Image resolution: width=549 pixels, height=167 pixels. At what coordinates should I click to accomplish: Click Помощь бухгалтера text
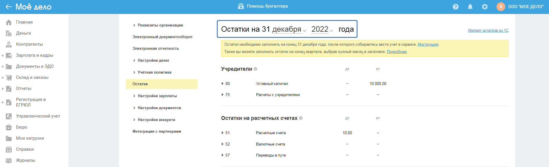pos(267,6)
